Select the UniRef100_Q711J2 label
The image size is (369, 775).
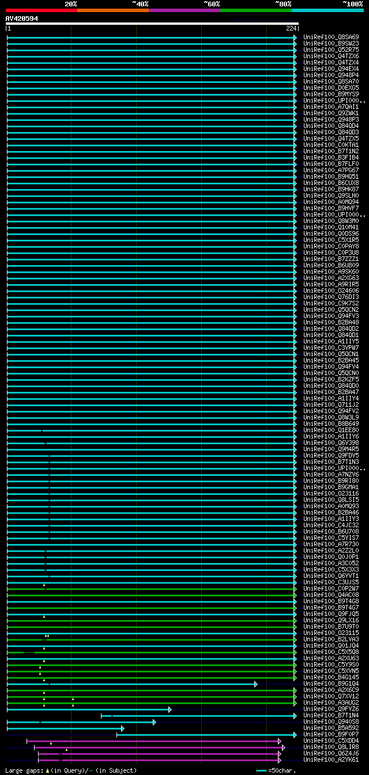(331, 404)
